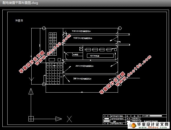This screenshot has height=130, width=171.
Task: Click the north arrow symbol
Action: click(x=31, y=91)
